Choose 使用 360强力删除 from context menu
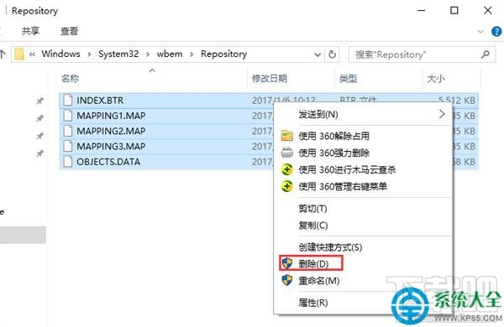The image size is (504, 327). 363,153
